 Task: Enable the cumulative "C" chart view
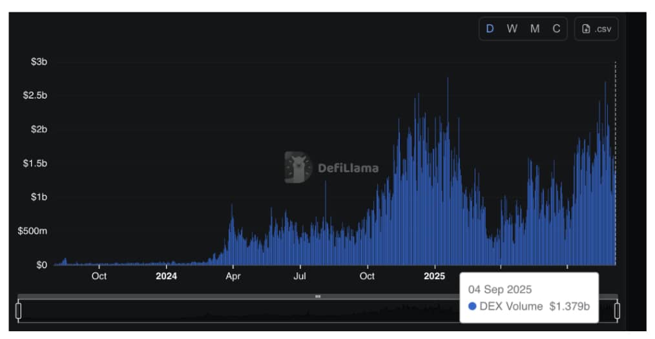pos(556,29)
